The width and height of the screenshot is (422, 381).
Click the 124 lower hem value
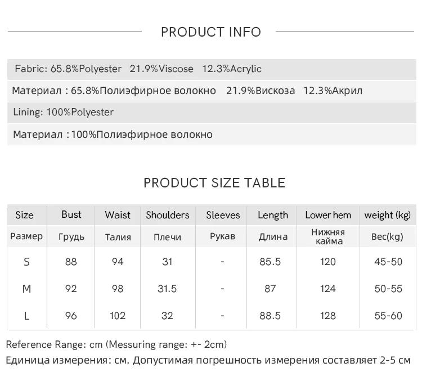pos(328,289)
